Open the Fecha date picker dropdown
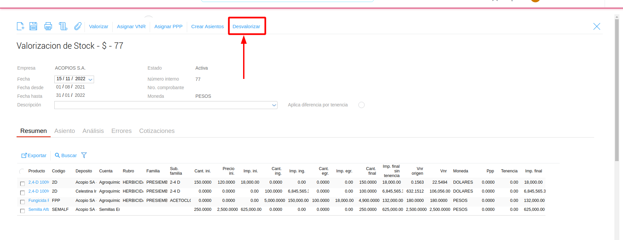Screen dimensions: 623x240 [x=90, y=80]
